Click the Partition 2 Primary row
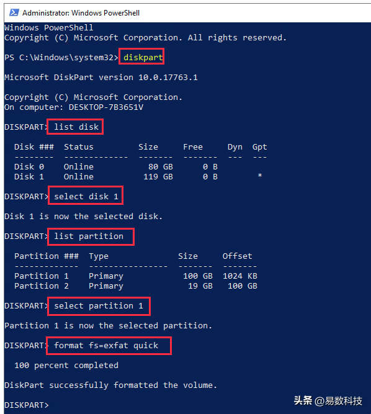371x414 pixels. tap(136, 286)
